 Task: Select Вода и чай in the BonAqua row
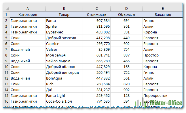point(28,78)
